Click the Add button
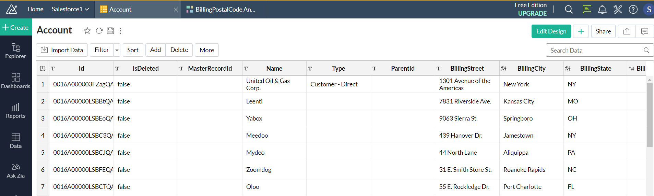 point(155,50)
